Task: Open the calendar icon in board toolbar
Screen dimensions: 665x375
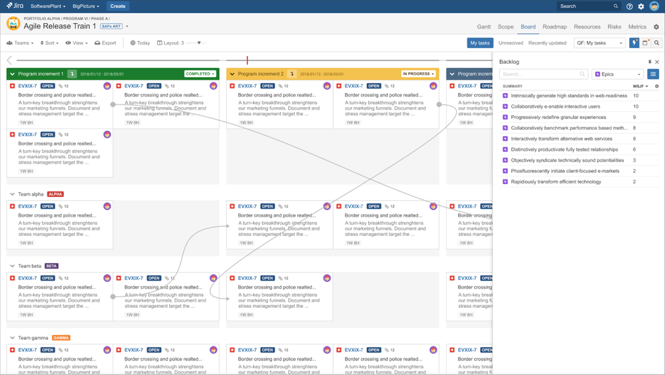Action: (x=645, y=43)
